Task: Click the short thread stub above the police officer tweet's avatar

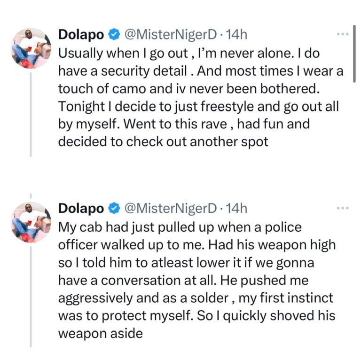Action: [x=31, y=194]
